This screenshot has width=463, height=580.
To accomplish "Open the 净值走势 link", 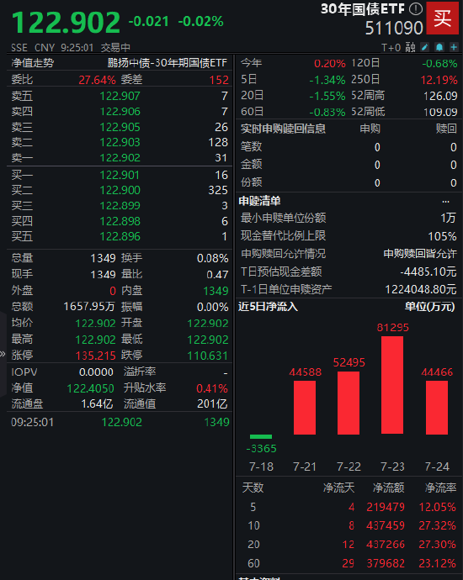I will 33,63.
